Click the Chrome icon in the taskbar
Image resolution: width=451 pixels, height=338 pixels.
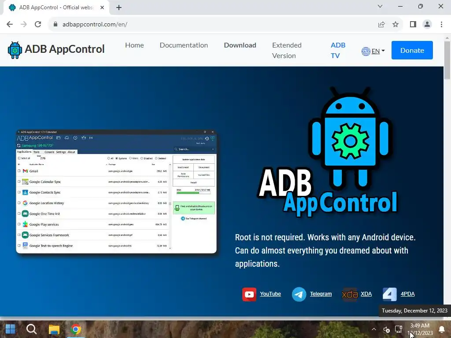(x=76, y=329)
